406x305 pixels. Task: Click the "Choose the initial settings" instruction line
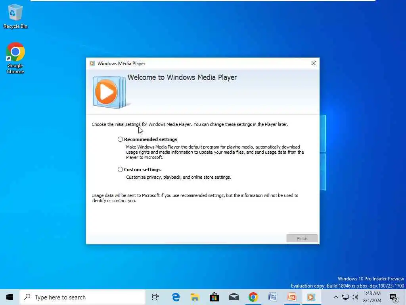tap(190, 124)
